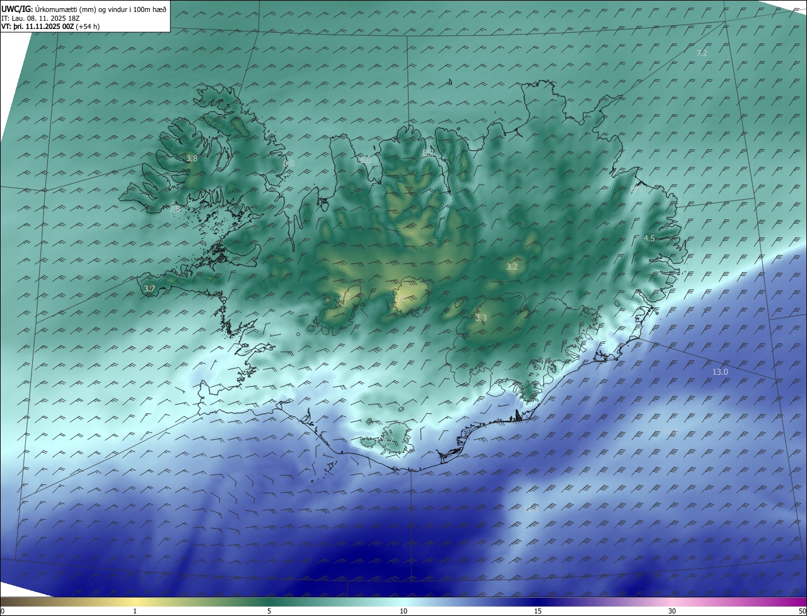Screen dimensions: 807x616
Task: Click the 13.0 value label over the sea
Action: (720, 372)
